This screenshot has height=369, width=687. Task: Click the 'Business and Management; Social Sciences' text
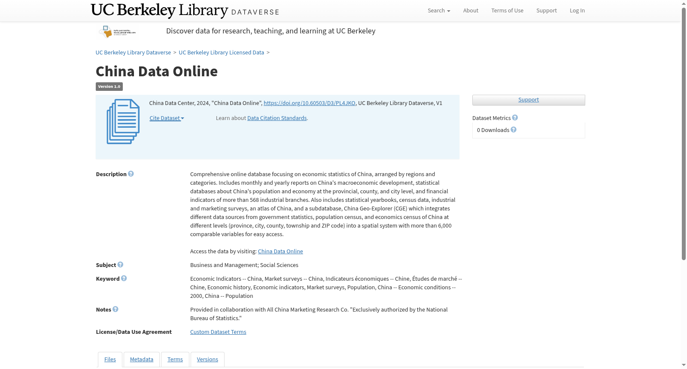(x=244, y=265)
